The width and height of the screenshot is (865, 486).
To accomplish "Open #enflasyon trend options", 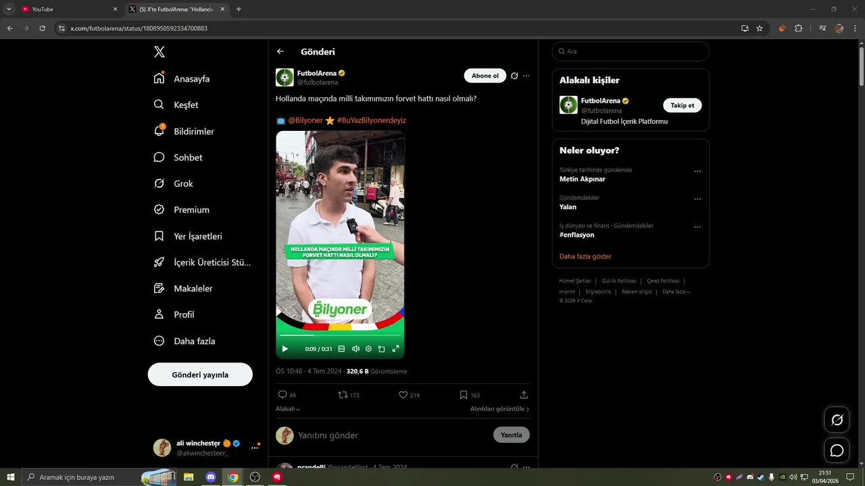I will (x=697, y=227).
